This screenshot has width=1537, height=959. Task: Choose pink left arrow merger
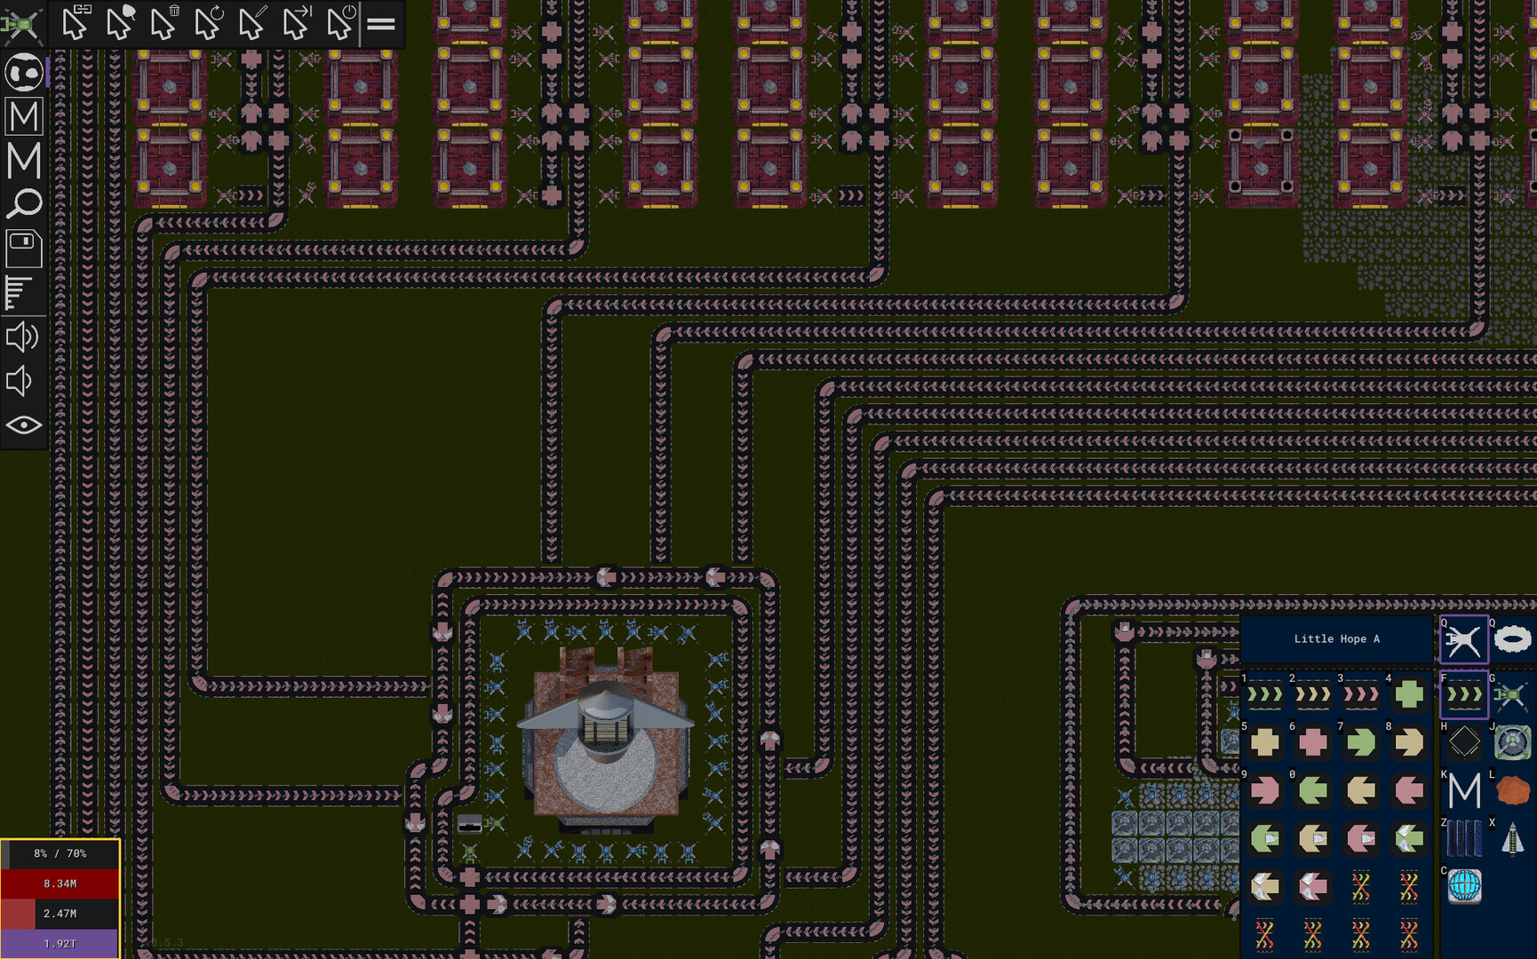click(1408, 790)
